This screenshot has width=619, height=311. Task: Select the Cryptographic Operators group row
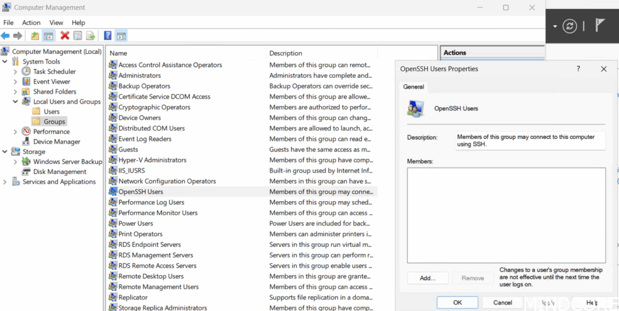[x=242, y=107]
